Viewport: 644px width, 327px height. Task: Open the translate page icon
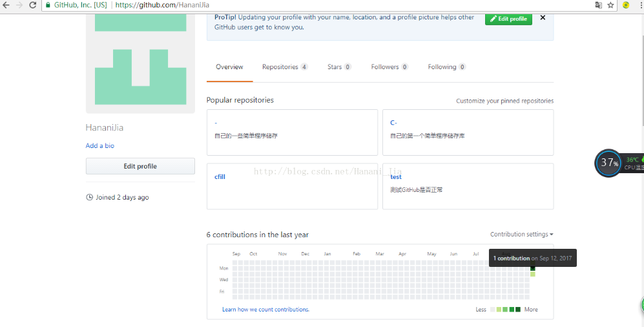click(x=598, y=5)
